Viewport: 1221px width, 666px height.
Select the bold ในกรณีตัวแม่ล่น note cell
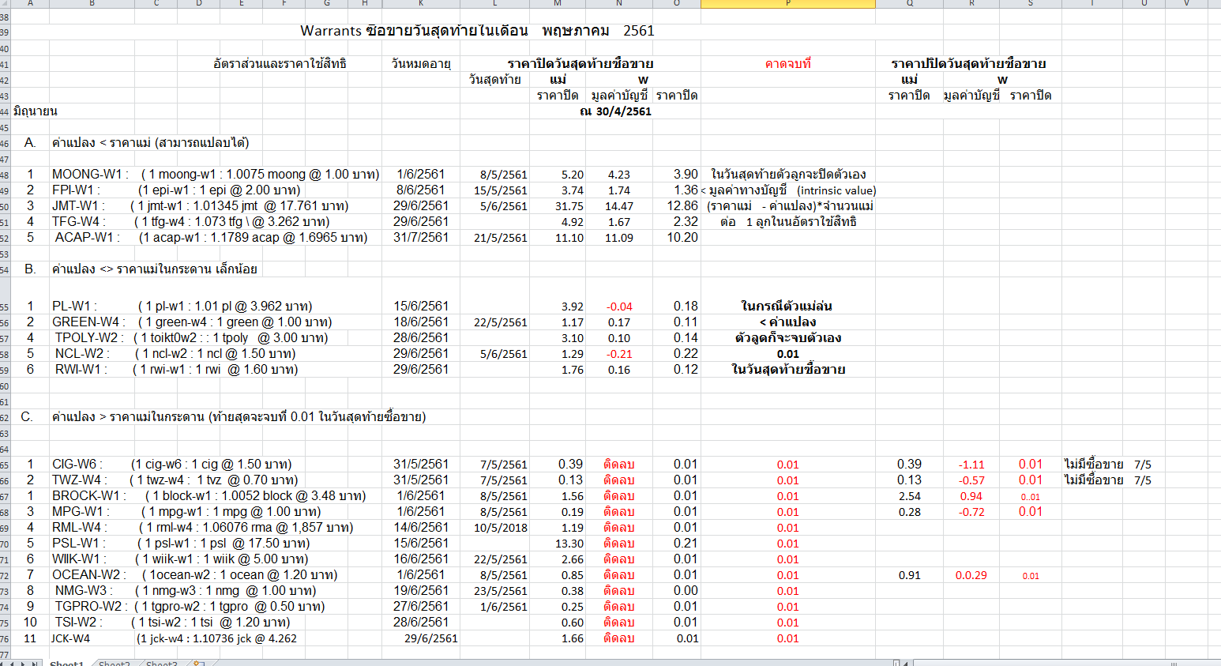coord(787,306)
